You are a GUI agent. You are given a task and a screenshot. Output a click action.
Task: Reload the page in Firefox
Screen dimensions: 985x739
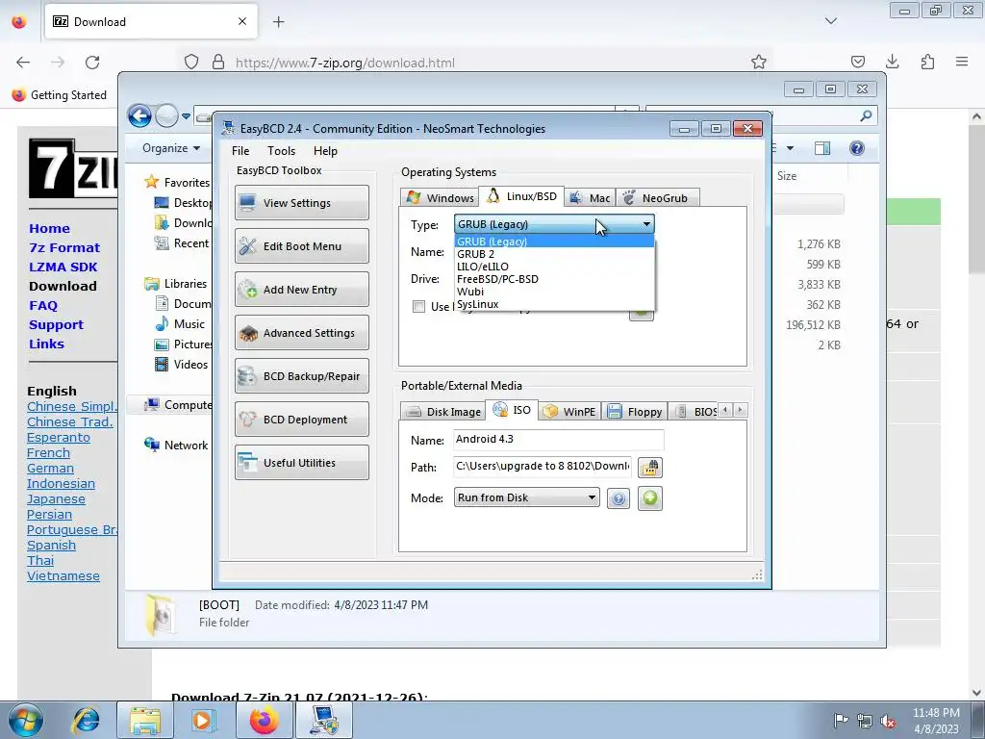point(92,63)
